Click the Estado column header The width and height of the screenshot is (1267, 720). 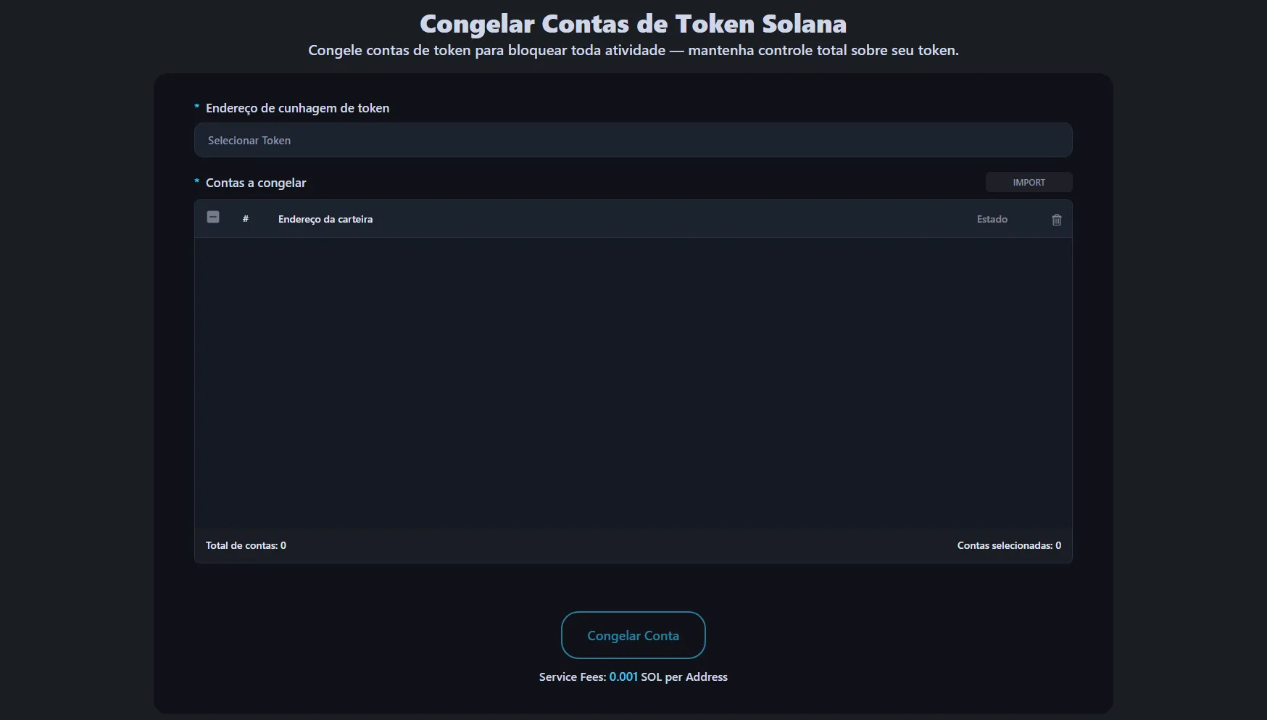(x=992, y=219)
